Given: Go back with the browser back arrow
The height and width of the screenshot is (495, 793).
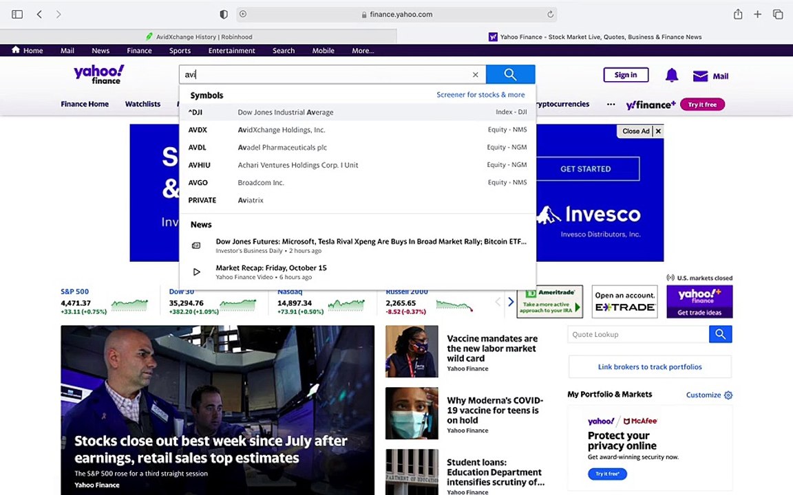Looking at the screenshot, I should click(x=39, y=14).
